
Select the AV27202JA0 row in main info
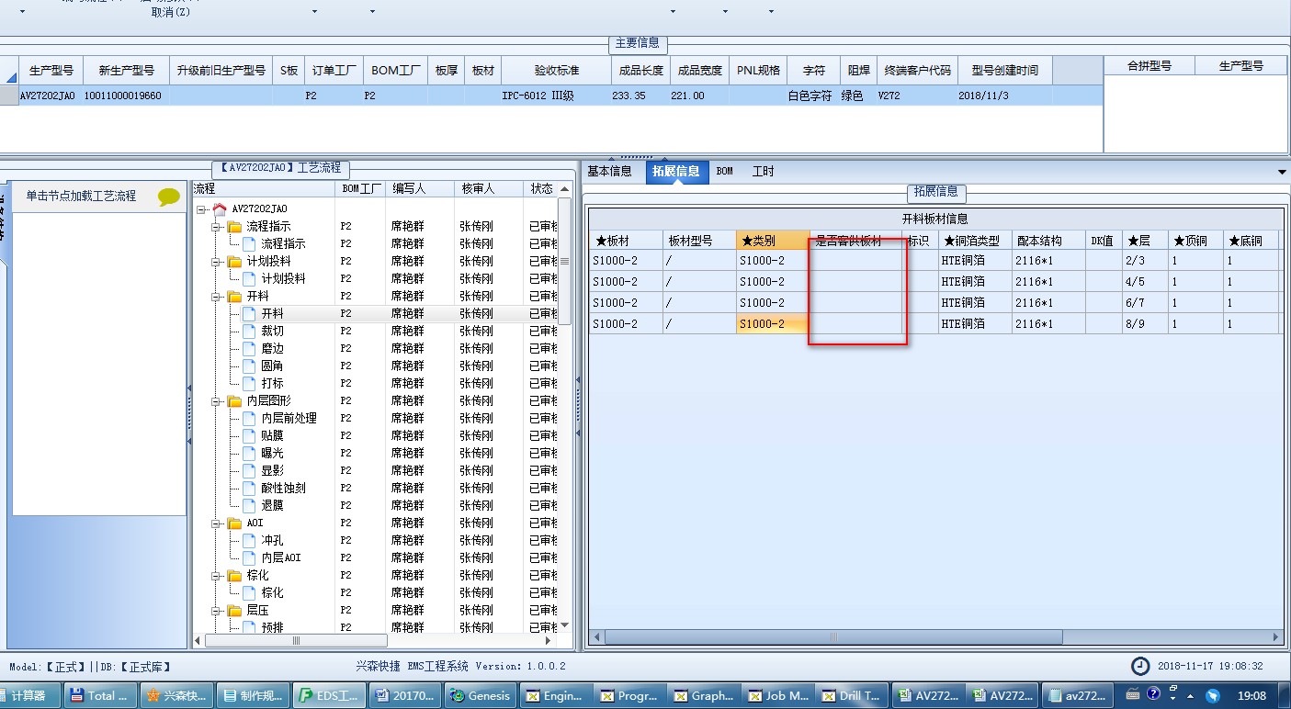[551, 96]
